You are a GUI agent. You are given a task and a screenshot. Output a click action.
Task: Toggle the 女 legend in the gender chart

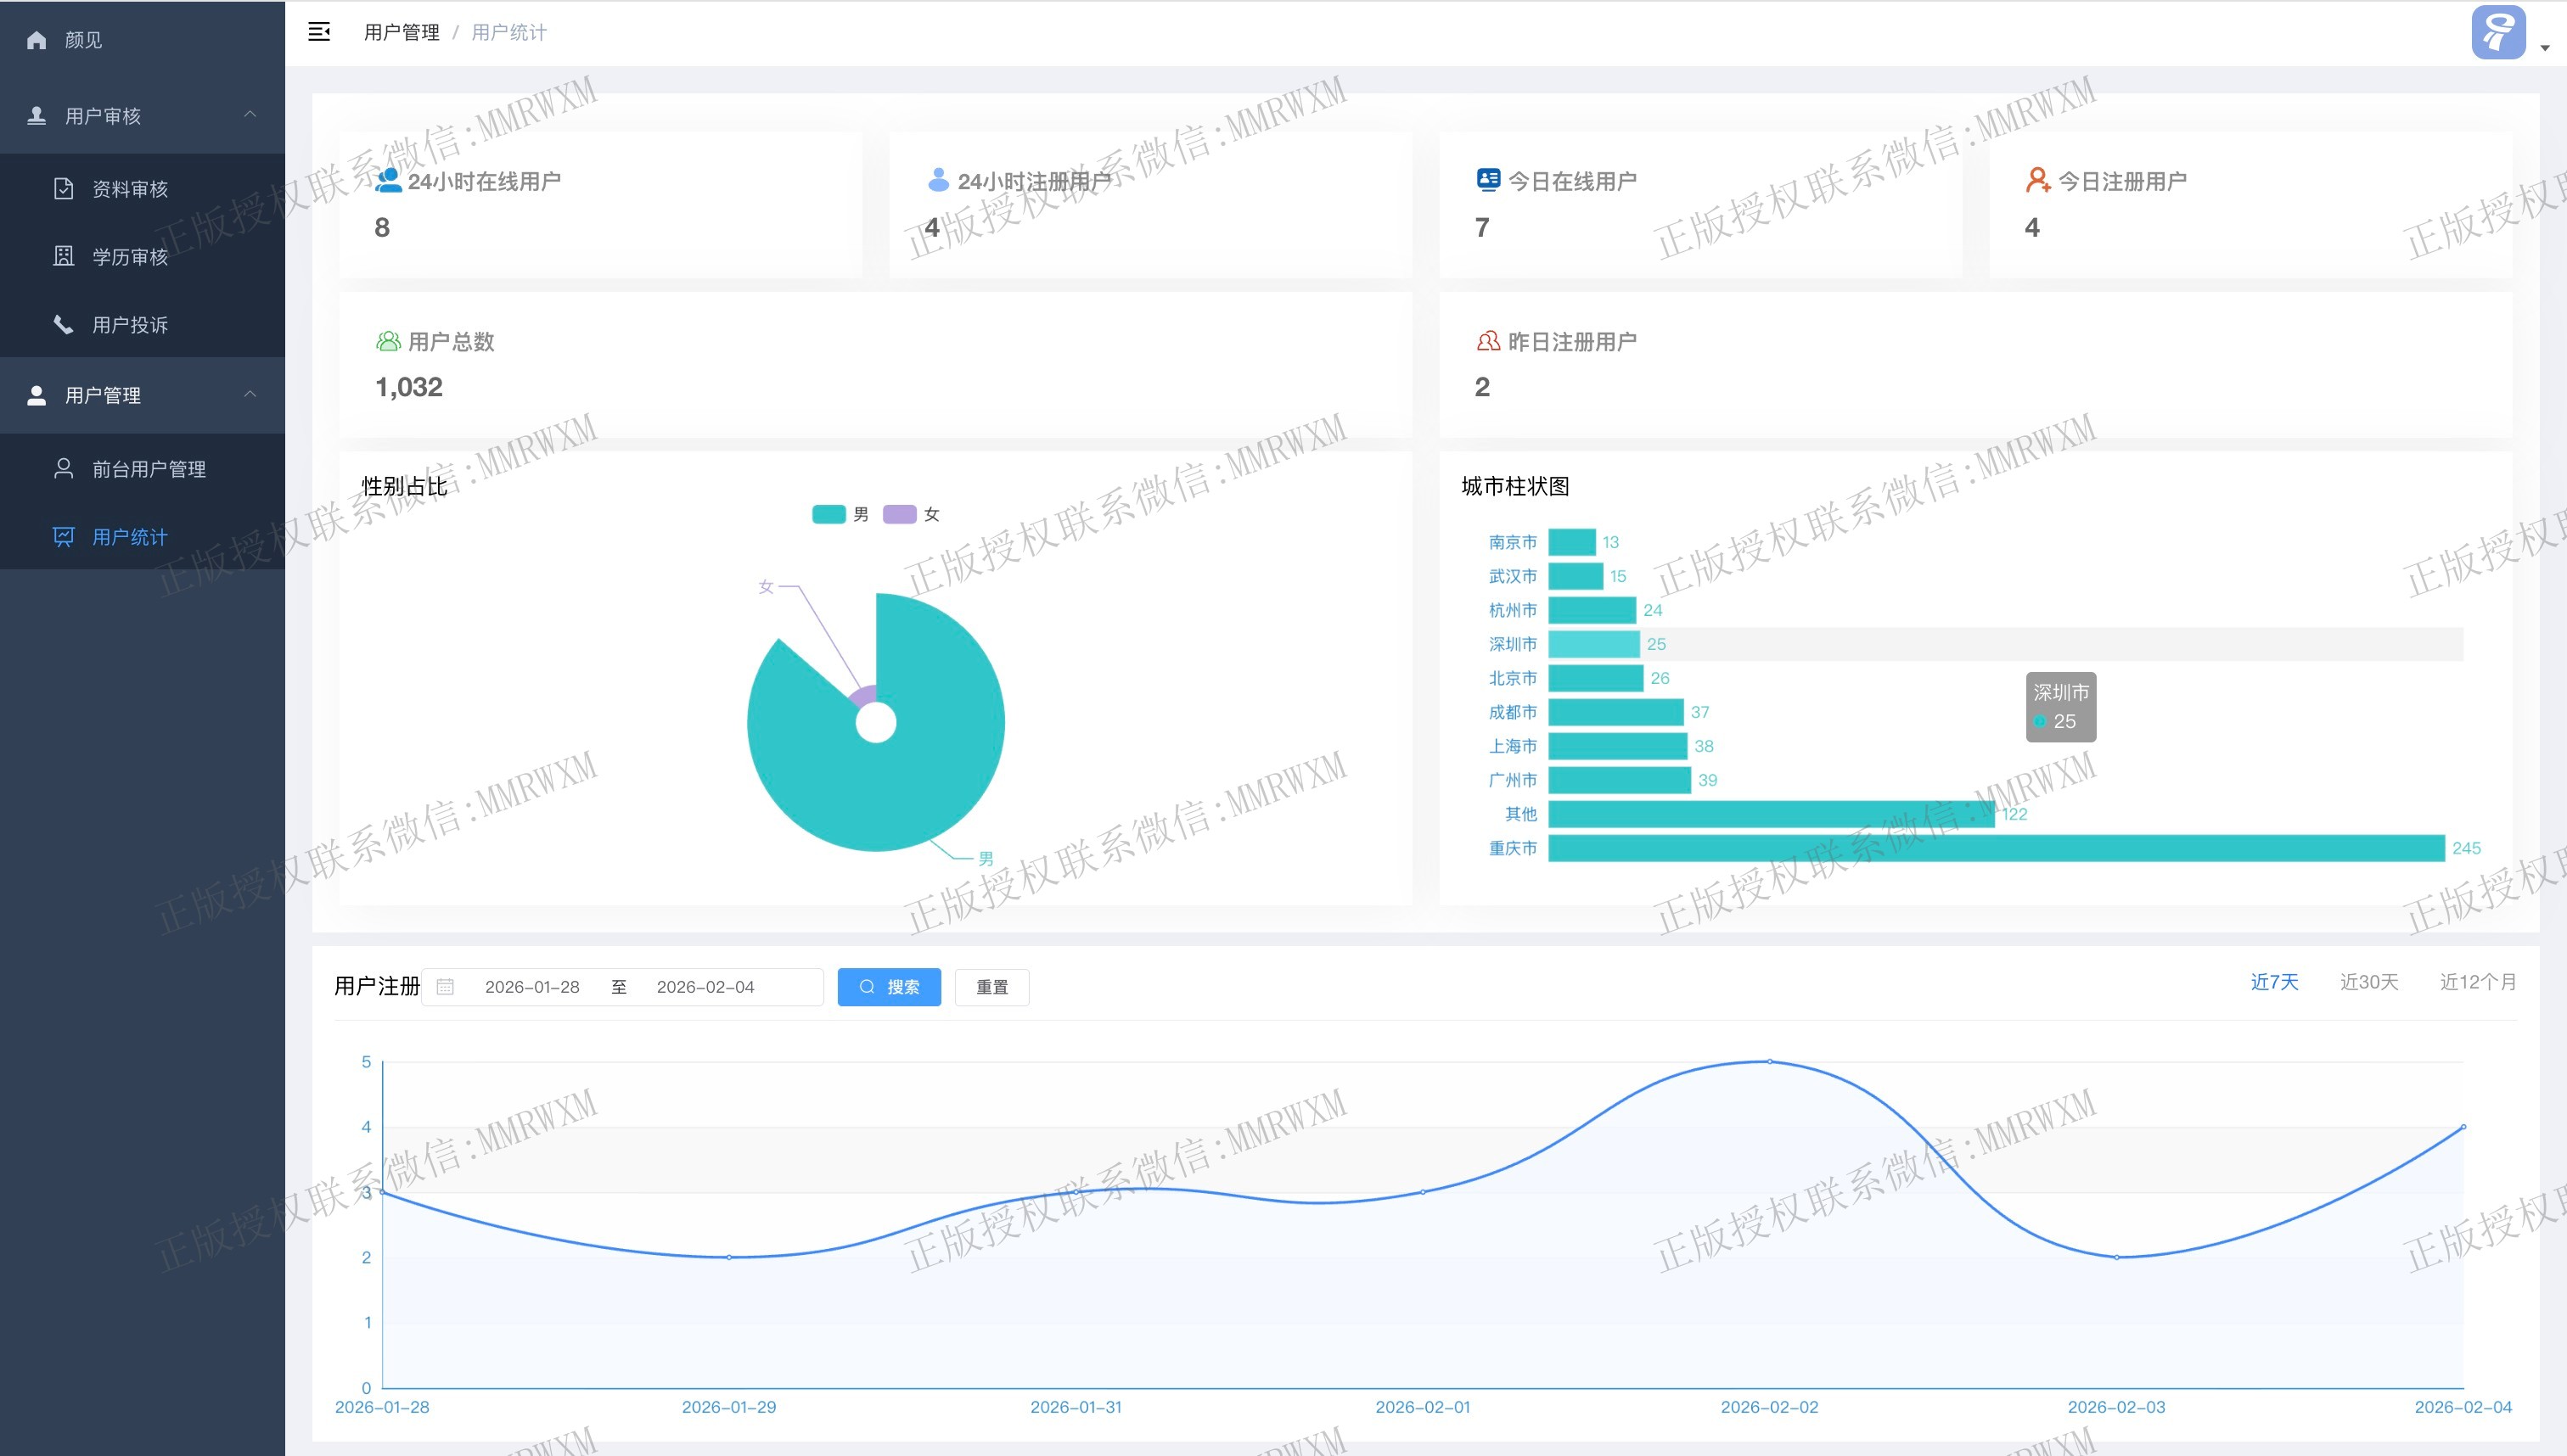[x=899, y=514]
